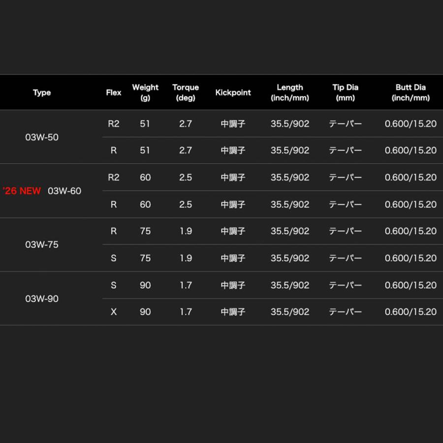
Task: Click torque 1.9 in the 03W-75 R row
Action: (x=186, y=231)
